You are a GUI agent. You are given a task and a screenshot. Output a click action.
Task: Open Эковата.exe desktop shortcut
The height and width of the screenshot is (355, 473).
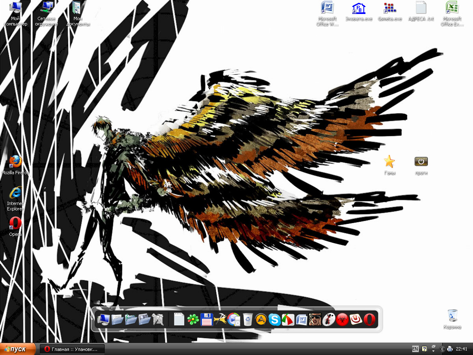click(x=359, y=8)
